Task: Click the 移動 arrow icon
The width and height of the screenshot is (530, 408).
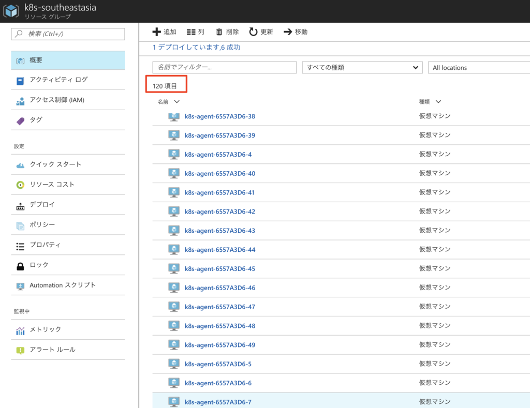Action: [288, 32]
